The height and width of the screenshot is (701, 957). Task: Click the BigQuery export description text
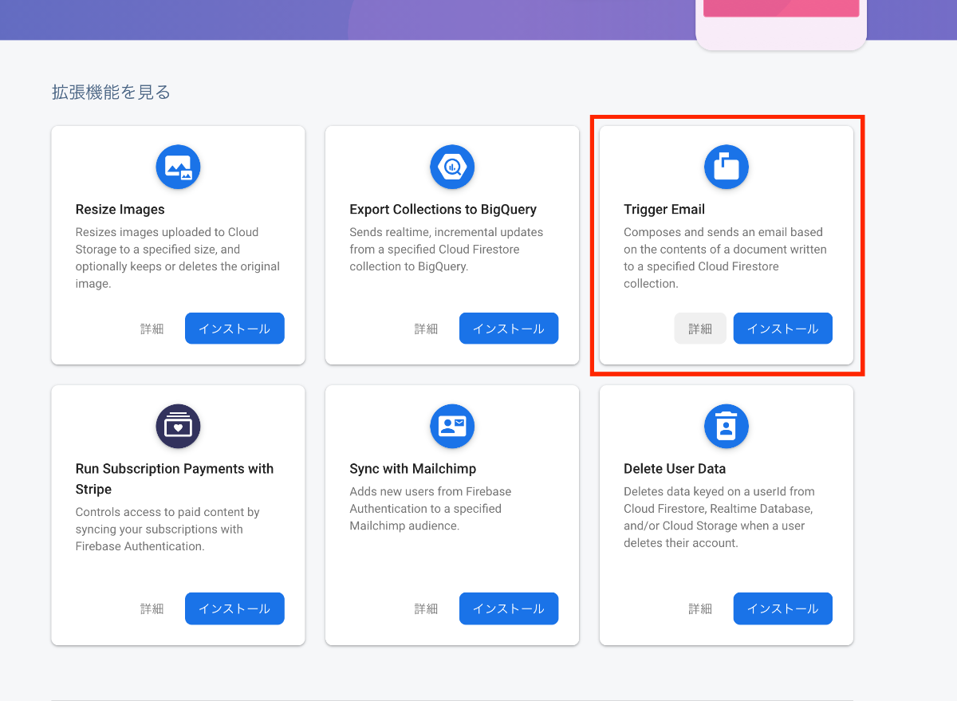tap(447, 250)
